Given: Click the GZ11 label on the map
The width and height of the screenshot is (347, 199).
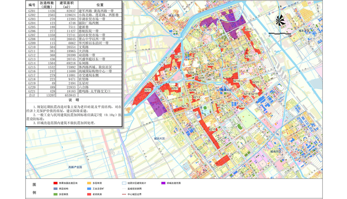Looking at the screenshot, I should [248, 29].
